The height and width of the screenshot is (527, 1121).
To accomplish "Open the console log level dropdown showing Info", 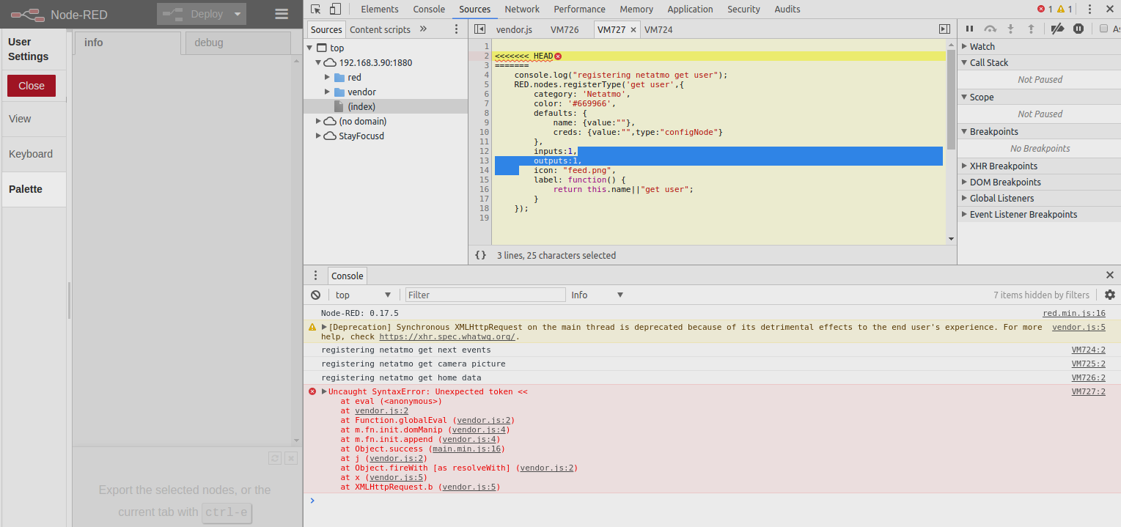I will coord(596,295).
